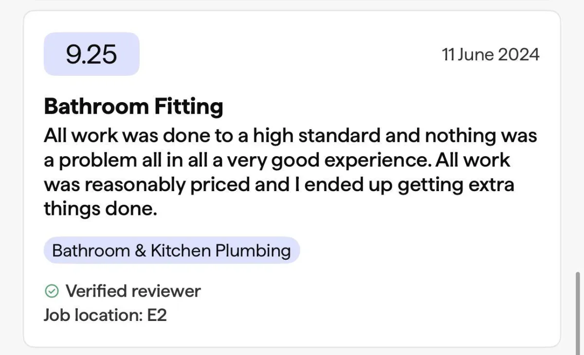Click the grey background below the review card
Viewport: 584px width, 355px height.
pos(292,352)
